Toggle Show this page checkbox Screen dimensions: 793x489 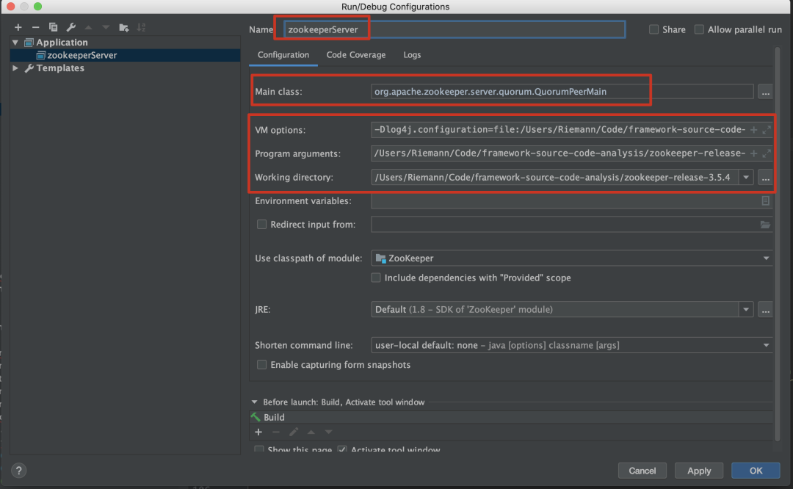pos(259,449)
